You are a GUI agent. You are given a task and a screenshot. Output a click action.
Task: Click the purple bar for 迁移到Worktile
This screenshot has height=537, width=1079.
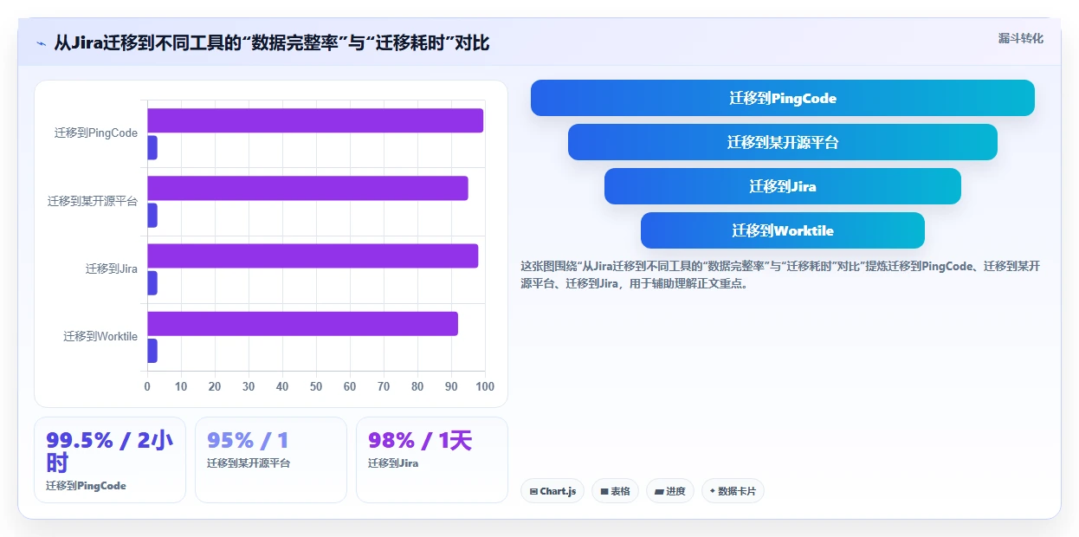[x=302, y=323]
